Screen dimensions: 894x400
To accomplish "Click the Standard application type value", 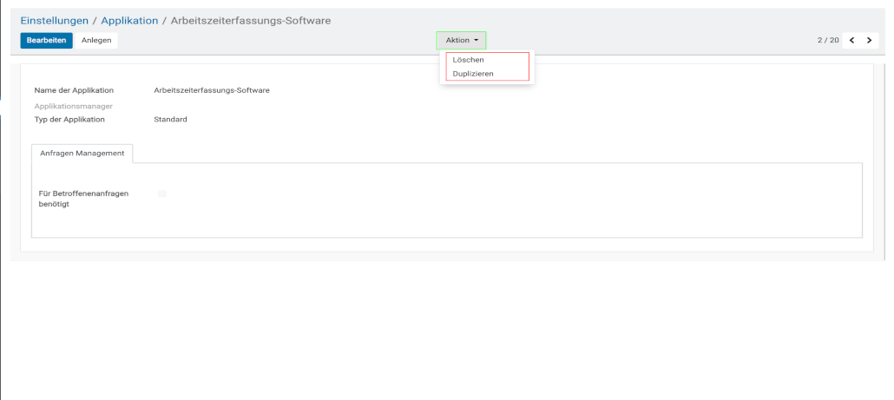I will (x=170, y=119).
